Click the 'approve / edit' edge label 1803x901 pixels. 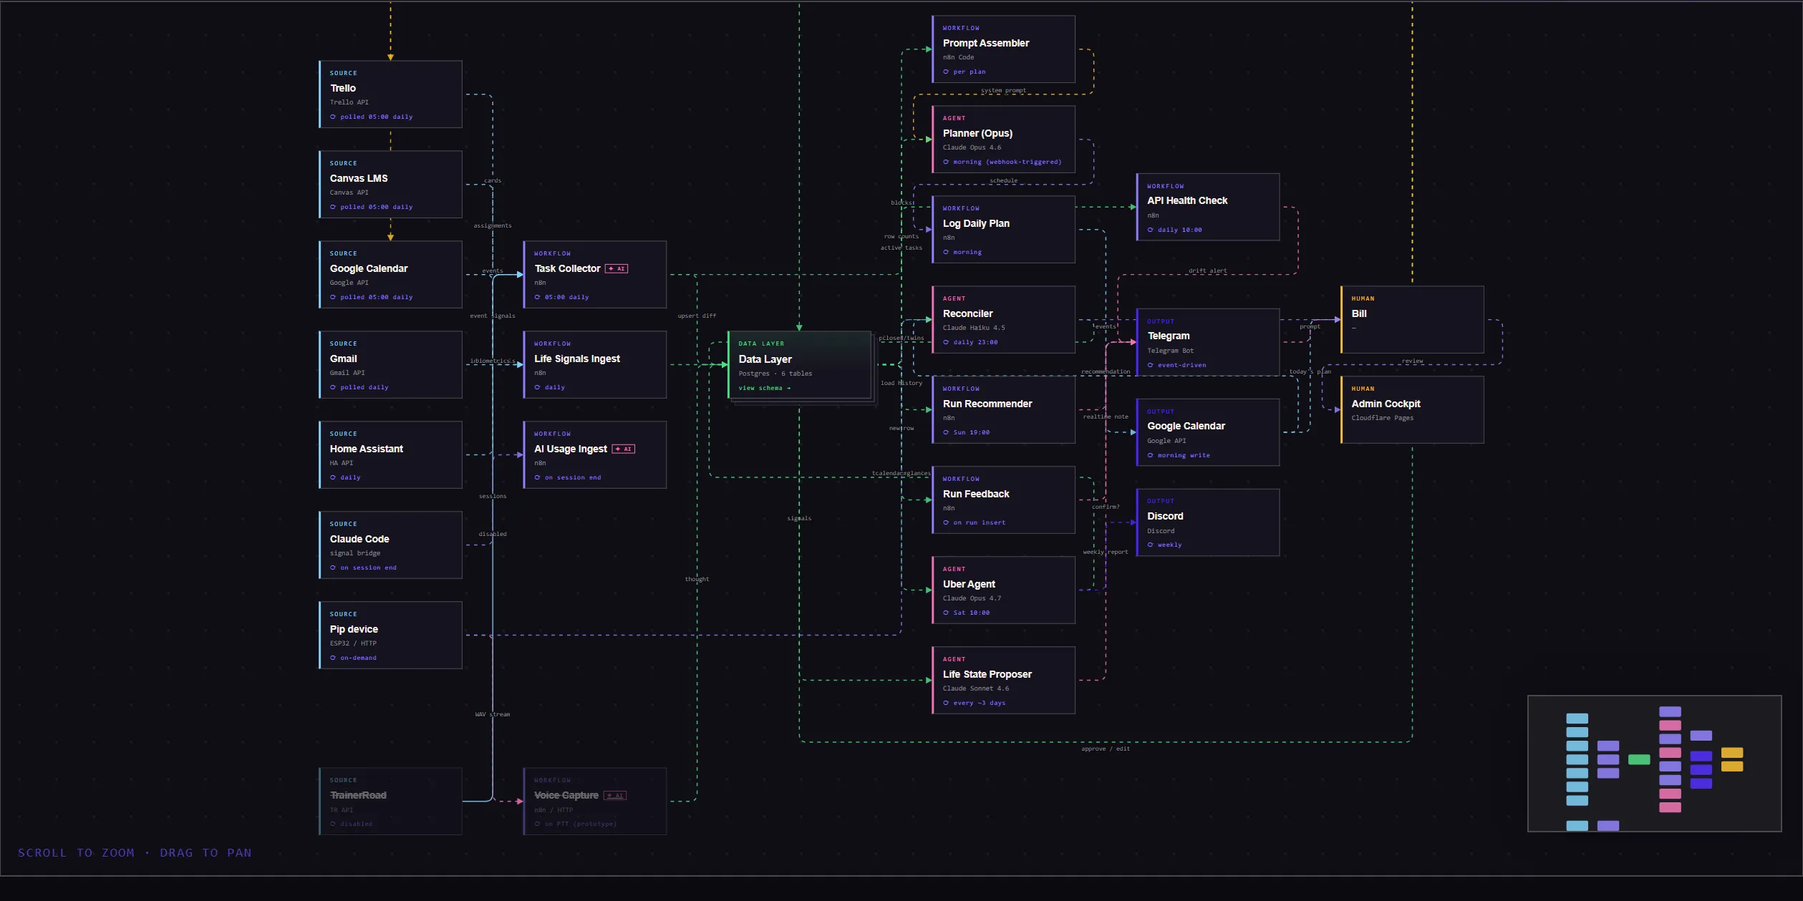click(x=1106, y=749)
